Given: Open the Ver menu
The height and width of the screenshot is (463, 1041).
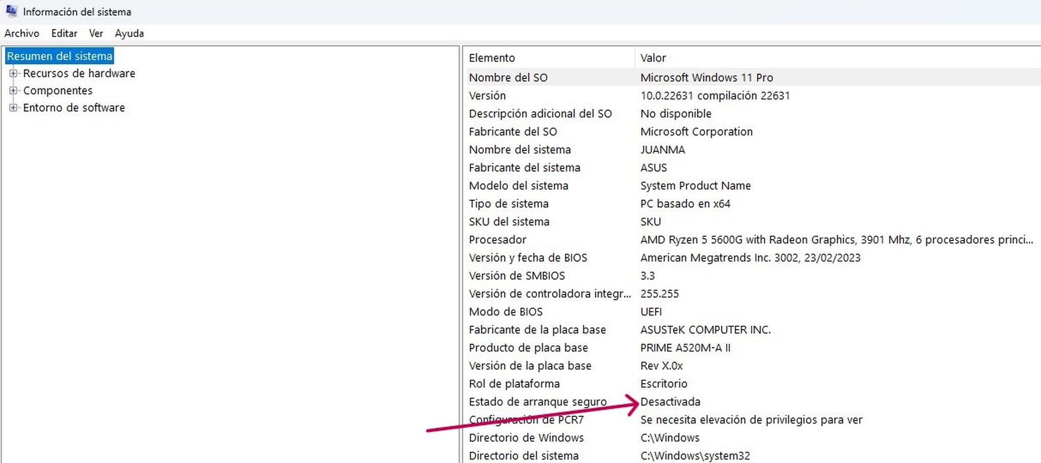Looking at the screenshot, I should [96, 33].
